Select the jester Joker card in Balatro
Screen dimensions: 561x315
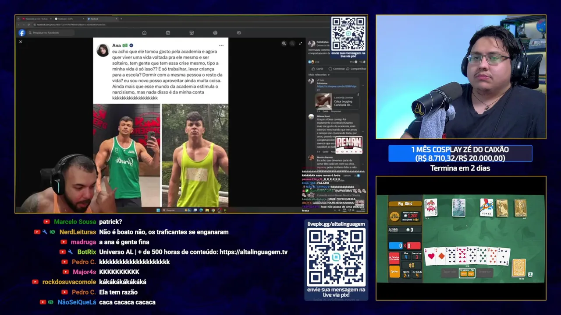click(x=430, y=208)
